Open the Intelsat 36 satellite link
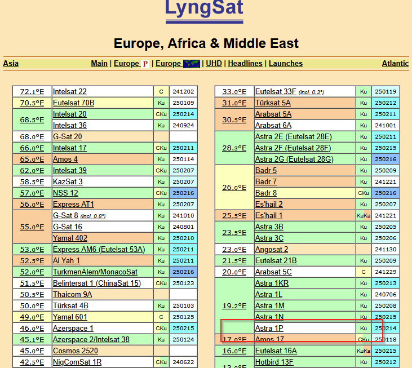Image resolution: width=412 pixels, height=368 pixels. [x=70, y=126]
